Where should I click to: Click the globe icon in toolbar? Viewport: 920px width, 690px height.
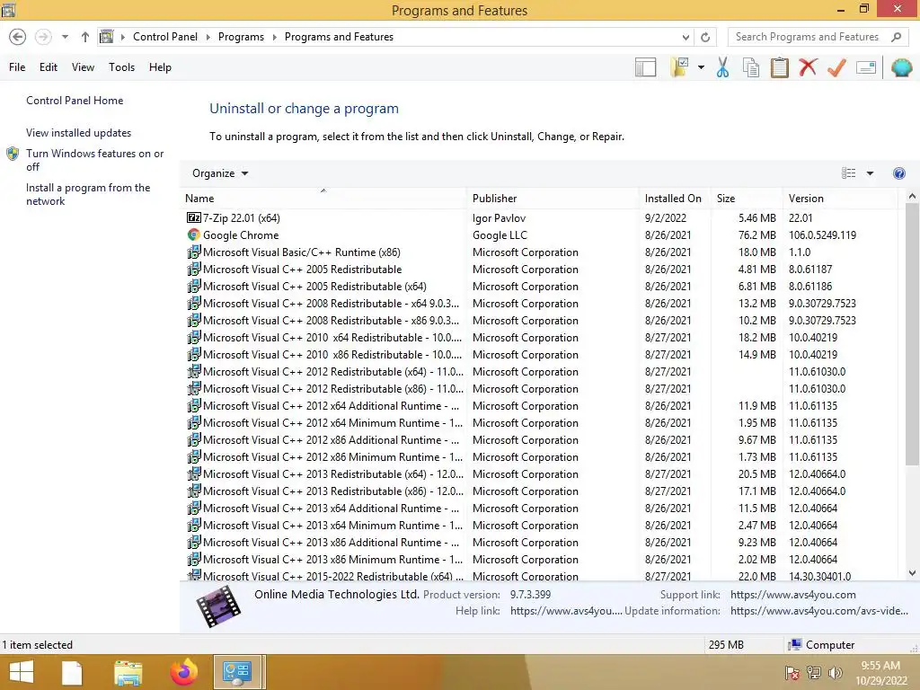[x=901, y=67]
